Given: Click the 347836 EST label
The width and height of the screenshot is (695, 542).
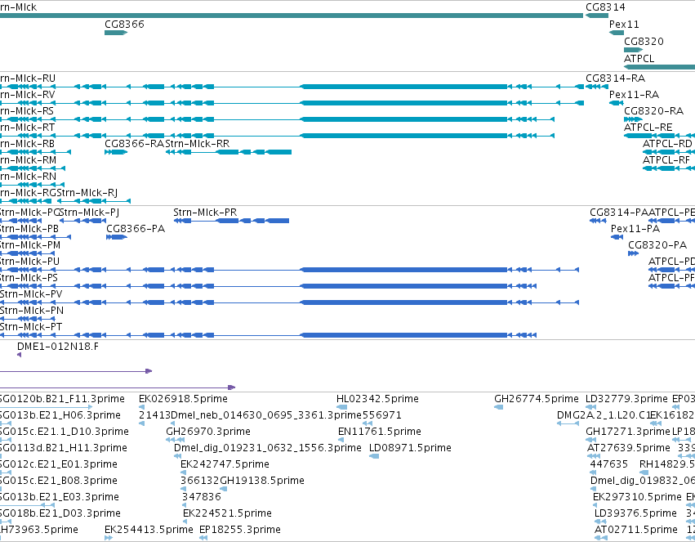Looking at the screenshot, I should (202, 497).
